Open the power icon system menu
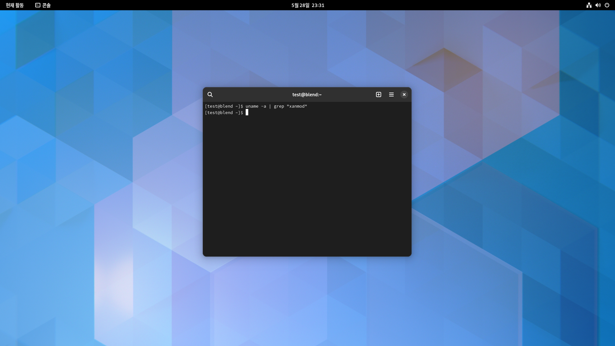The width and height of the screenshot is (615, 346). click(x=607, y=5)
